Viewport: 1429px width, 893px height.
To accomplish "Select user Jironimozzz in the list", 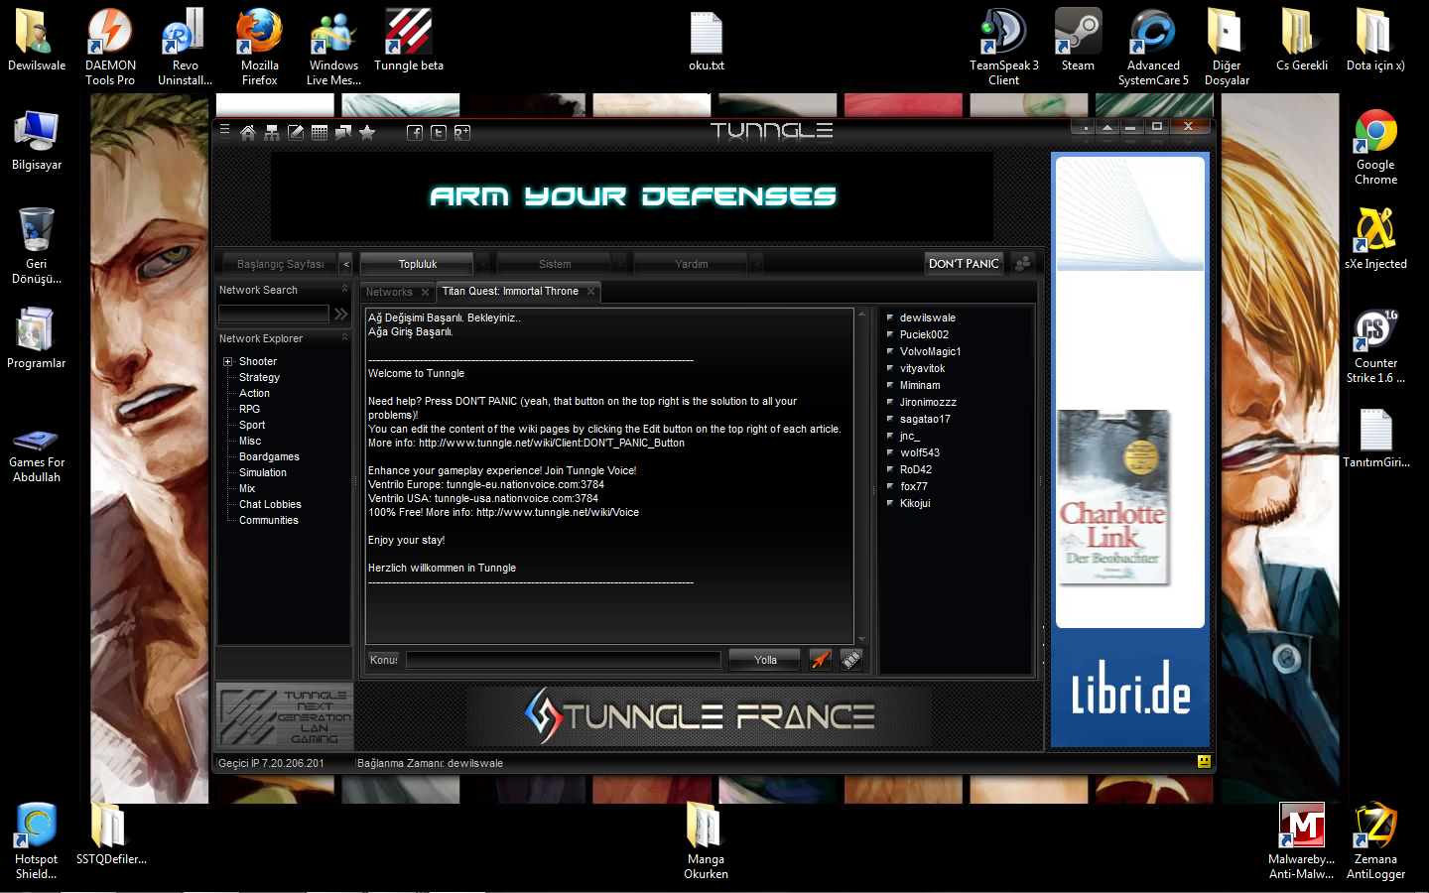I will pos(928,402).
